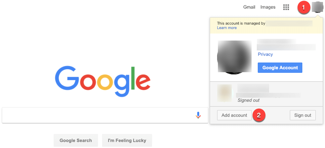The image size is (325, 148).
Task: Click the account managed by notice banner
Action: click(x=266, y=25)
